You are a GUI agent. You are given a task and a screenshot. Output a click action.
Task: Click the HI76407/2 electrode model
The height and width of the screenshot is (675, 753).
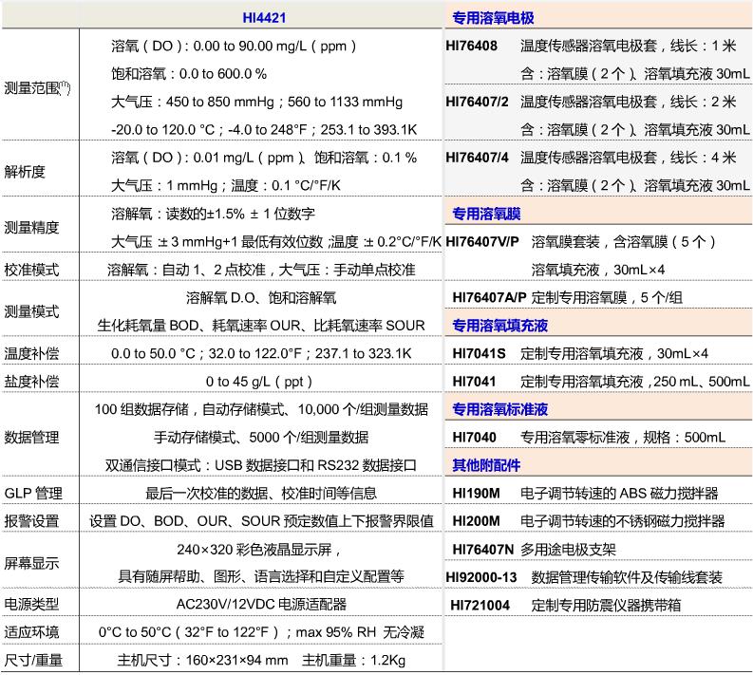tap(477, 102)
